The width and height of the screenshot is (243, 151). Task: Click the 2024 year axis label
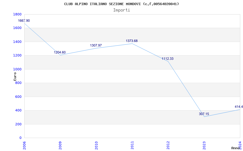pos(240,145)
